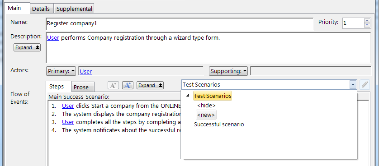This screenshot has height=166, width=379.
Task: Open the Test Scenarios combo box arrow
Action: coord(353,85)
